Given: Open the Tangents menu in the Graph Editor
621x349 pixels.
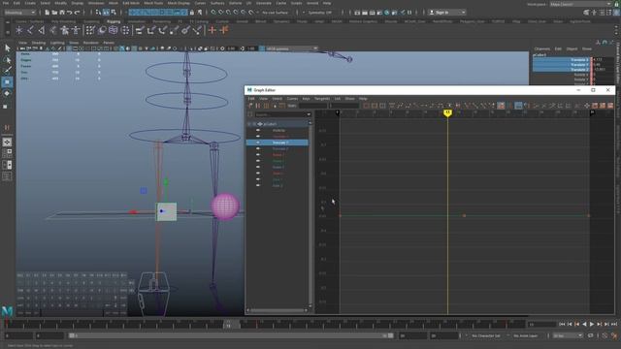Looking at the screenshot, I should [321, 99].
